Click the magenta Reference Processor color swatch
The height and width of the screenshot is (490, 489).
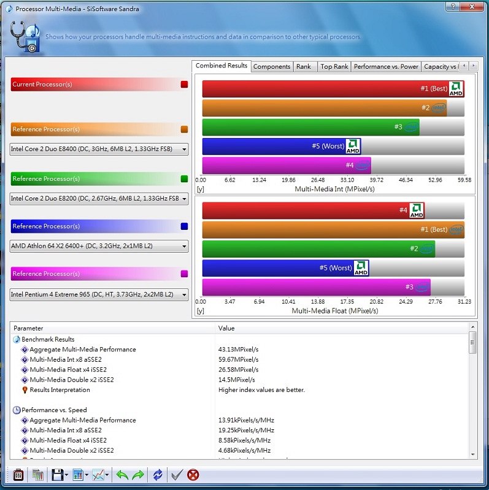coord(184,274)
